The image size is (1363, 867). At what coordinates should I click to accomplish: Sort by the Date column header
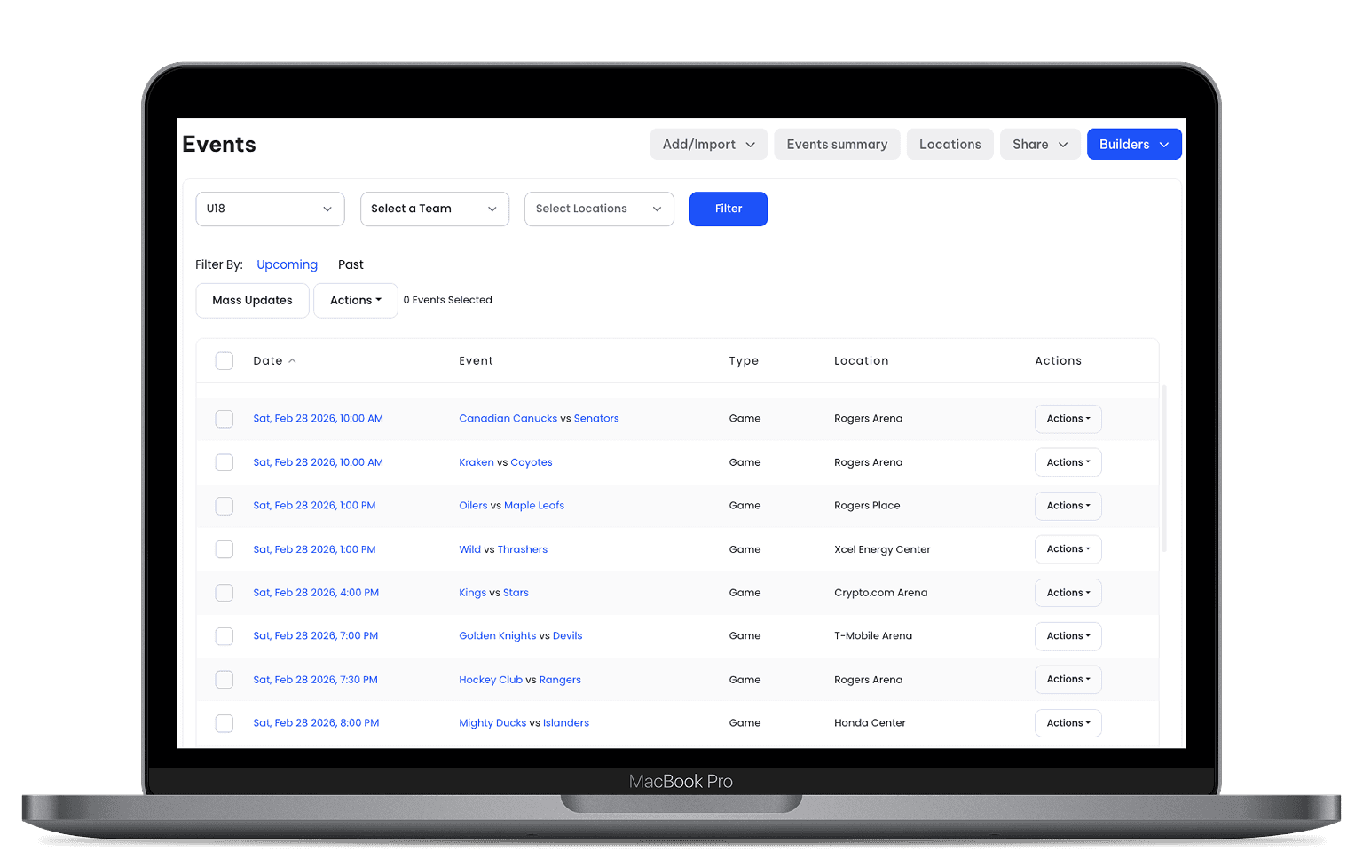[x=274, y=361]
